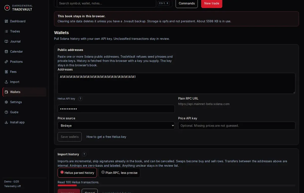Click the Journal book icon in sidebar
The image size is (304, 193).
coord(6,41)
